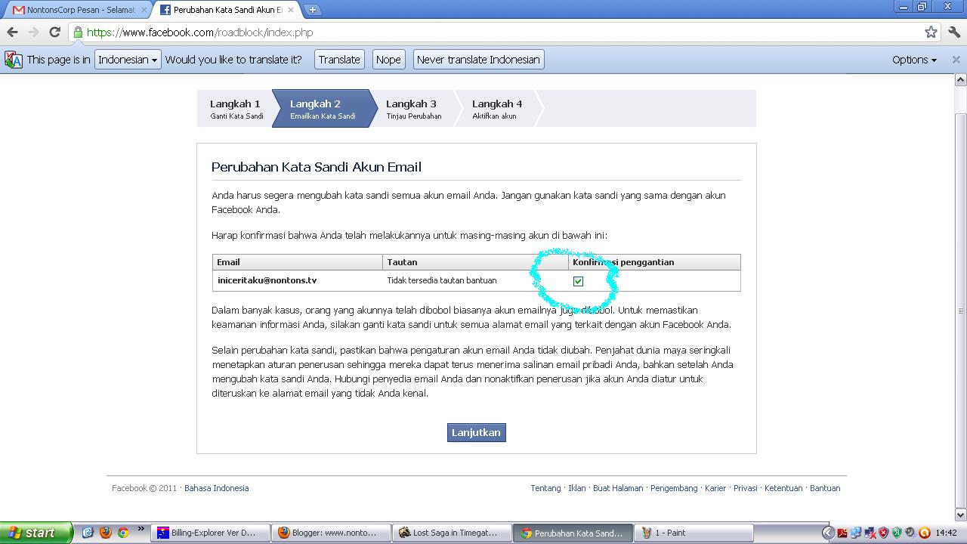Go back with the browser back arrow
Viewport: 967px width, 544px height.
tap(12, 32)
